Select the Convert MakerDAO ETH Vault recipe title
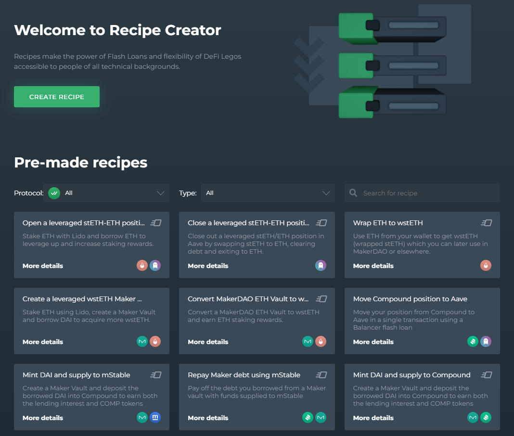This screenshot has width=514, height=436. [x=248, y=299]
